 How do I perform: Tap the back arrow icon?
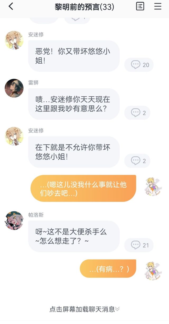11,6
